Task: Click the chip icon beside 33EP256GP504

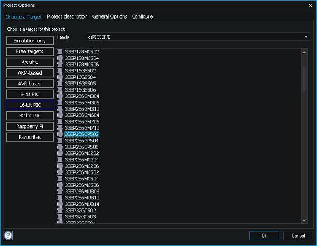Action: click(60, 141)
